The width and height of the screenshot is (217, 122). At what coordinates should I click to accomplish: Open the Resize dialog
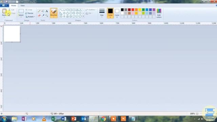pyautogui.click(x=29, y=13)
